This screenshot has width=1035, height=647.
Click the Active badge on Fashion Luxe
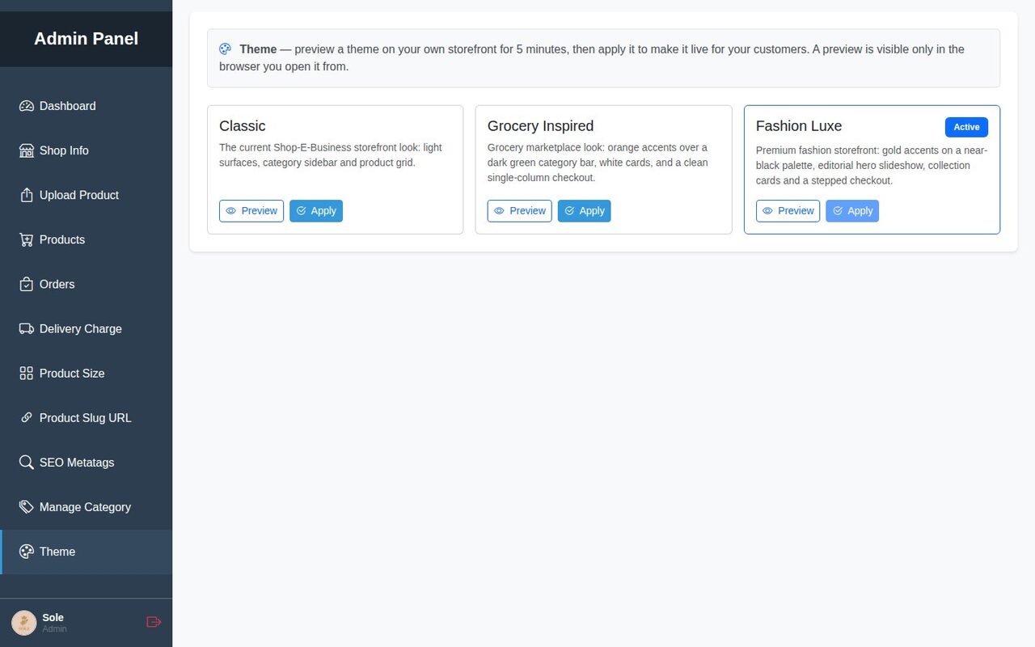[966, 127]
